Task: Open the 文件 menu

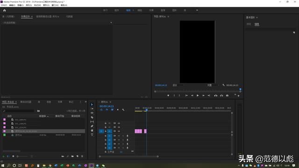Action: [4, 5]
